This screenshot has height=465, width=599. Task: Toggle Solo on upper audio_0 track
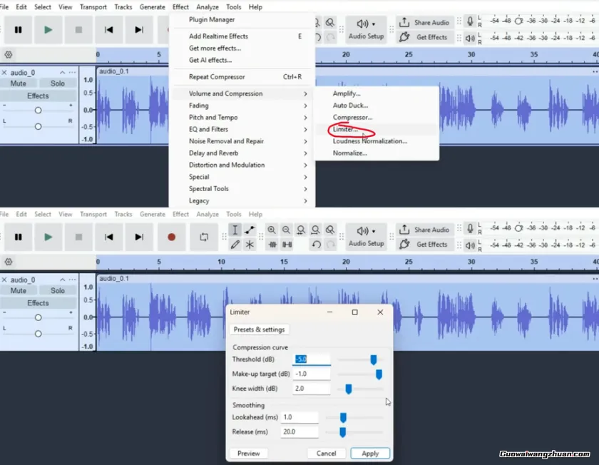click(x=58, y=83)
